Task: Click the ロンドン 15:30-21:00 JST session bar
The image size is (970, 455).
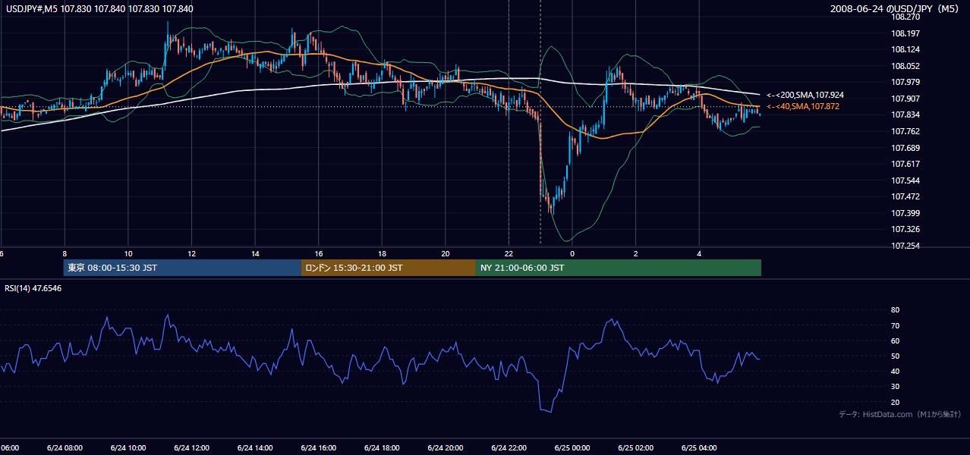Action: point(389,268)
